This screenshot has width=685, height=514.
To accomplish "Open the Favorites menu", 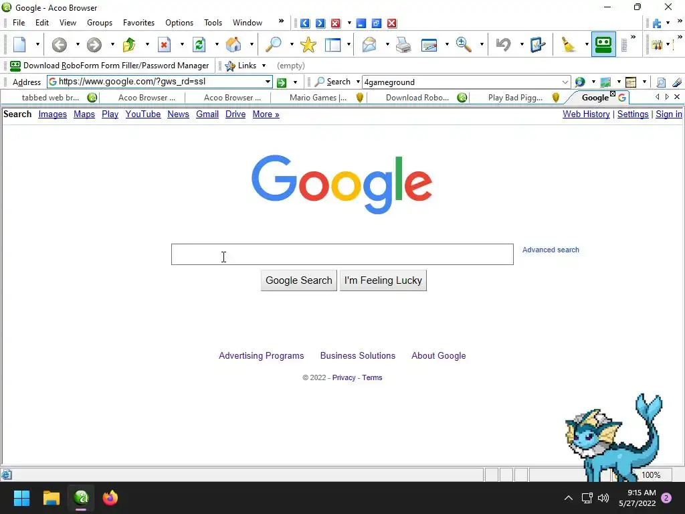I will click(138, 23).
